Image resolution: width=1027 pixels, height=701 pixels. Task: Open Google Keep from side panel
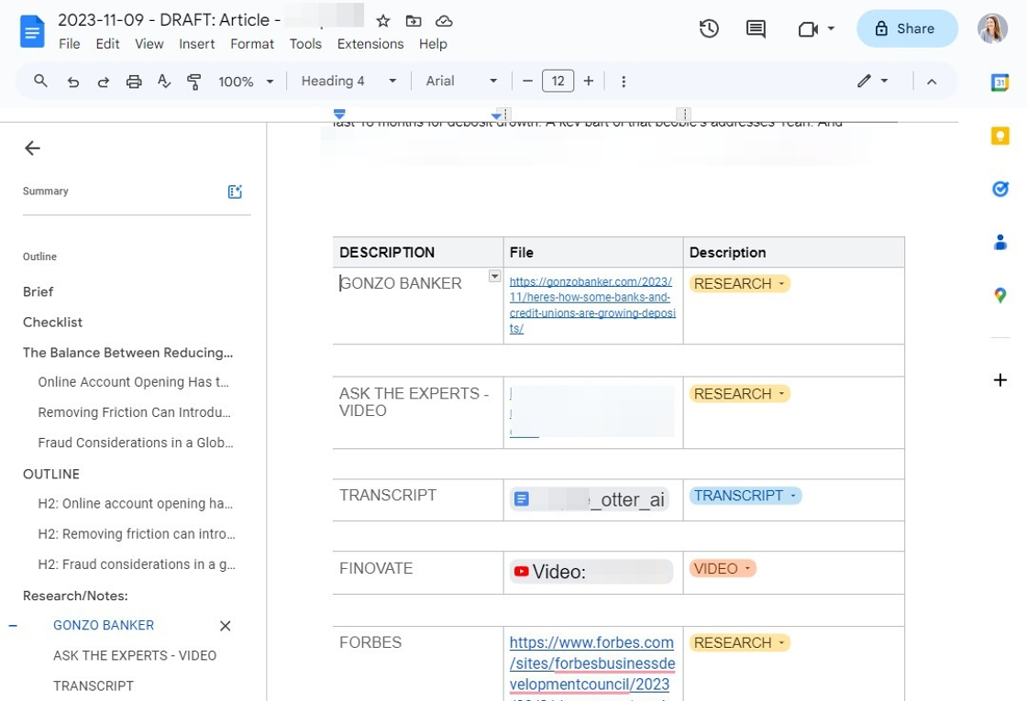[x=999, y=137]
